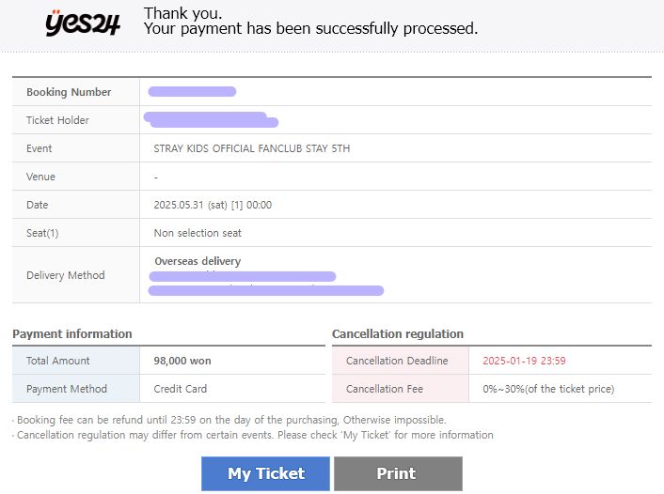Click the first redacted delivery address line
This screenshot has height=494, width=664.
click(243, 277)
